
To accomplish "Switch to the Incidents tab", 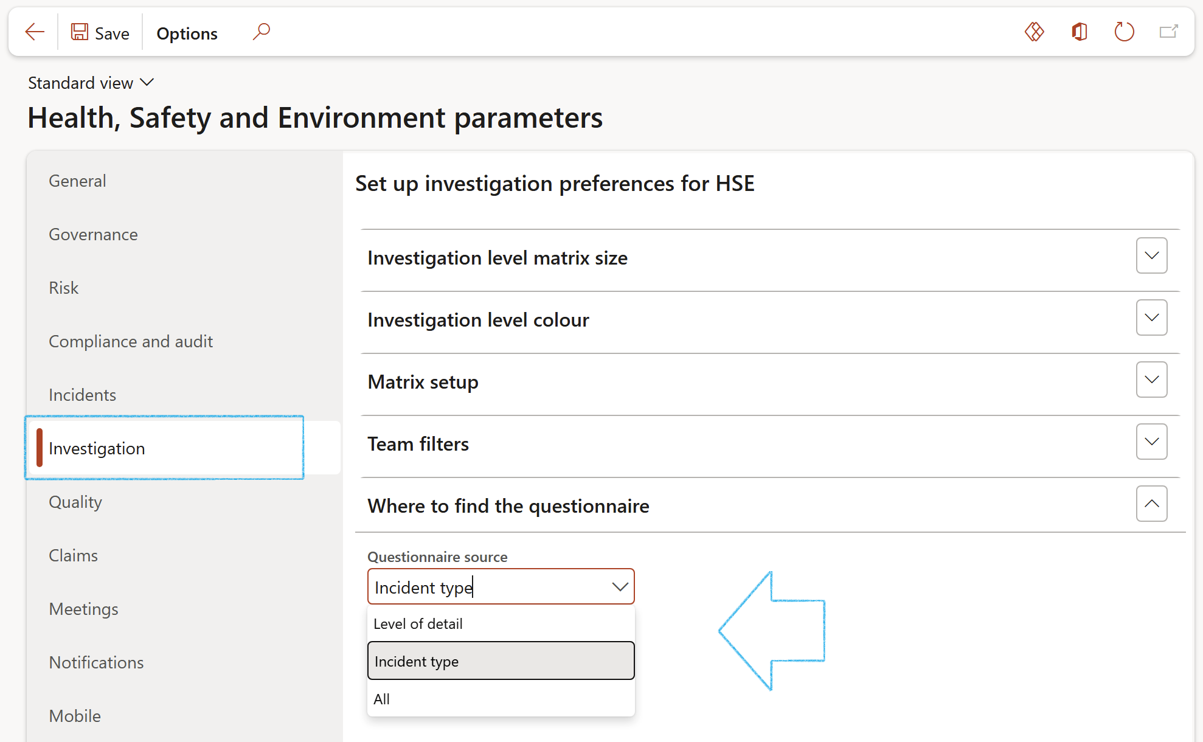I will pos(83,395).
